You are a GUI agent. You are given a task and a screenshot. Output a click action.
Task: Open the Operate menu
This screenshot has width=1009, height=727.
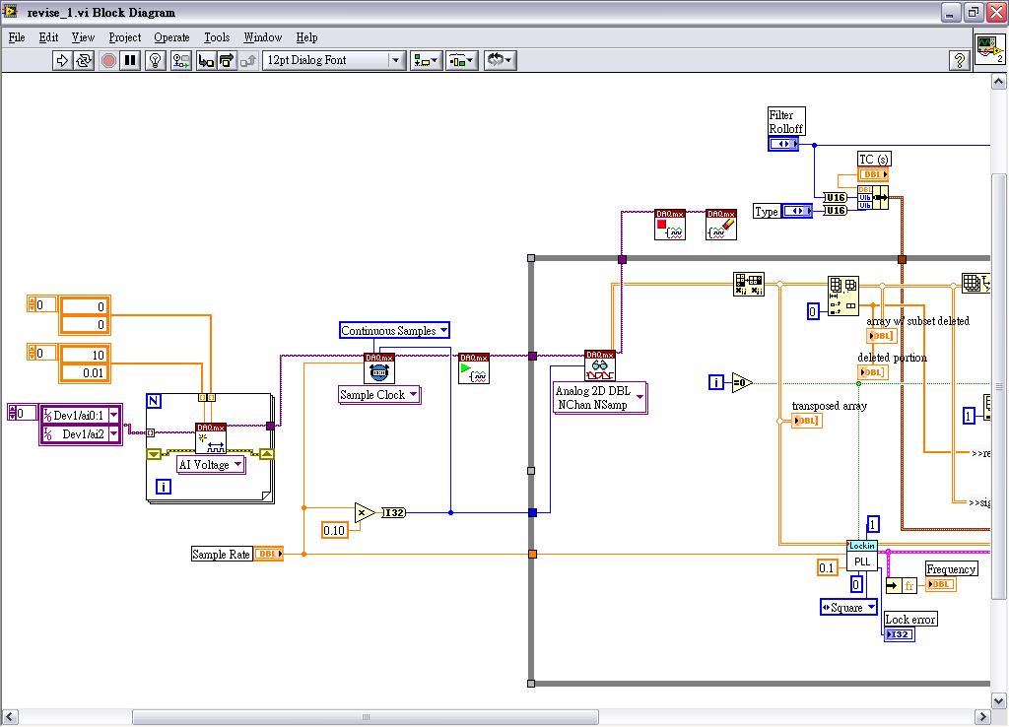coord(171,37)
